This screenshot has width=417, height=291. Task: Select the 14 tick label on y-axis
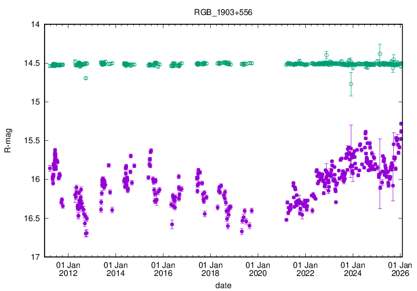coord(35,25)
